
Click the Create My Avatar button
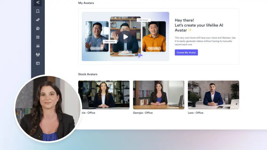pyautogui.click(x=186, y=52)
